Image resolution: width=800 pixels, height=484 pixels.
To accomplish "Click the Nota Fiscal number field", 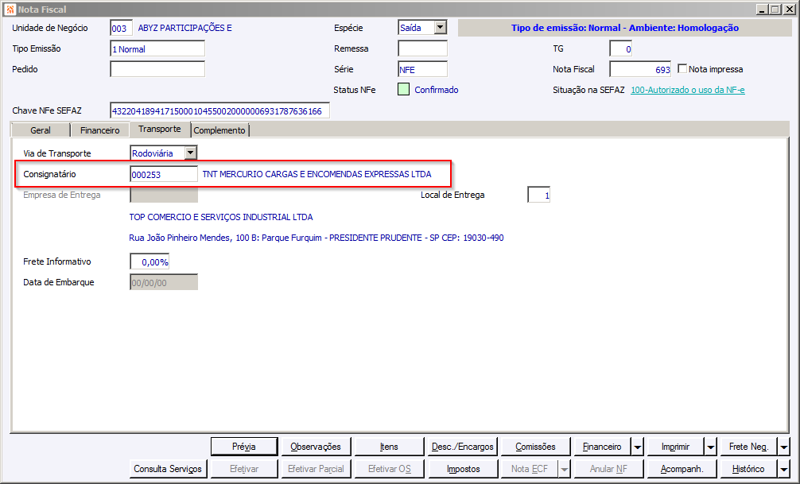I will coord(640,69).
